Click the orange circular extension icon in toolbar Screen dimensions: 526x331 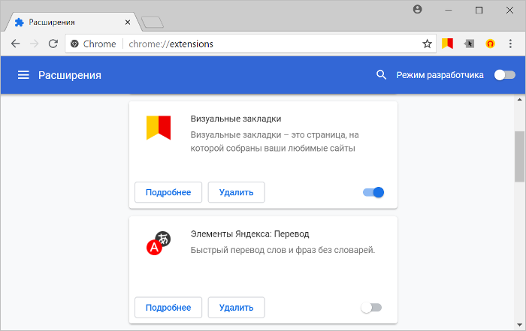490,44
